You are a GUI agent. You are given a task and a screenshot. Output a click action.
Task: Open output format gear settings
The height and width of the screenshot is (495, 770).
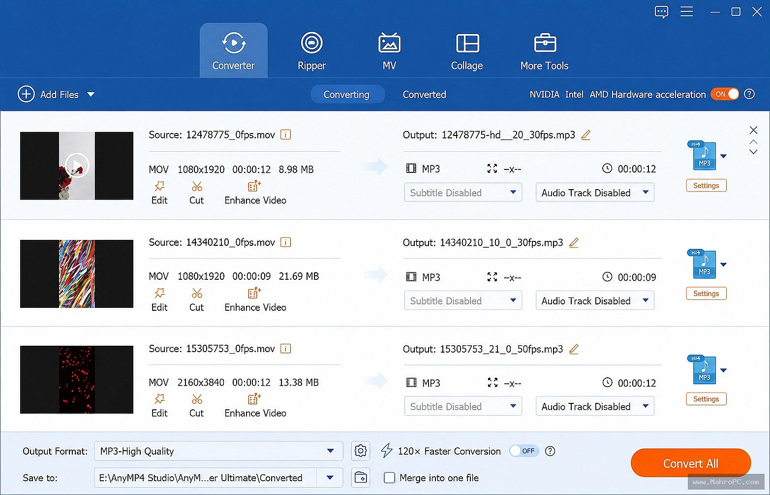tap(361, 451)
